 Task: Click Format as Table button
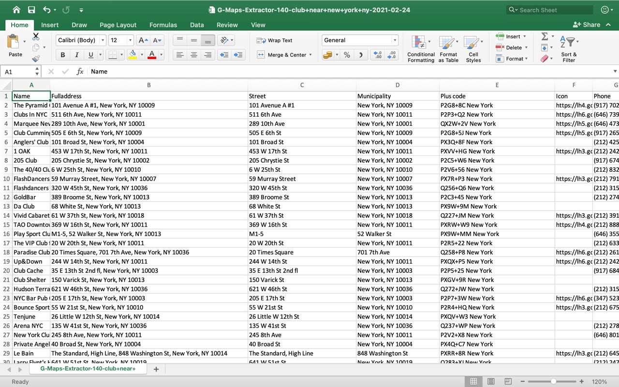click(448, 49)
